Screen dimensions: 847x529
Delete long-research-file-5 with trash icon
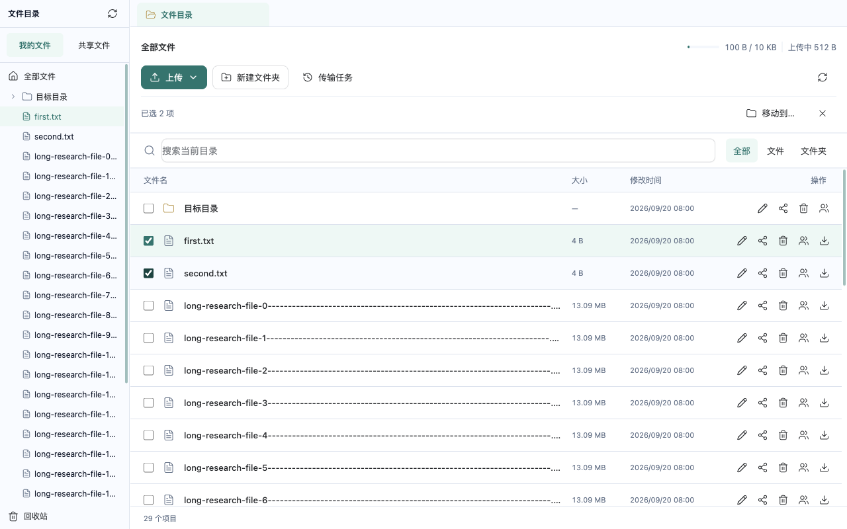coord(783,468)
